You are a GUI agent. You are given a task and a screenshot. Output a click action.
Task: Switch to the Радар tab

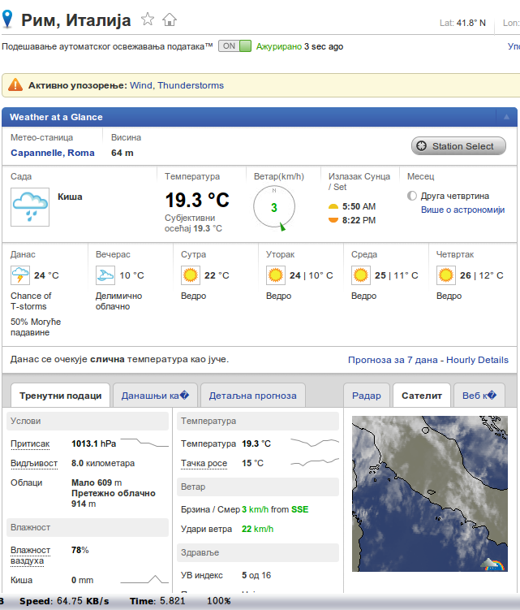pyautogui.click(x=367, y=396)
